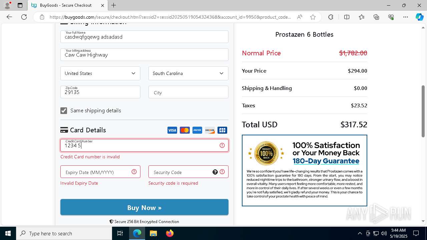Click the 'Credit Card number is invalid' message
This screenshot has height=240, width=427.
pyautogui.click(x=90, y=157)
